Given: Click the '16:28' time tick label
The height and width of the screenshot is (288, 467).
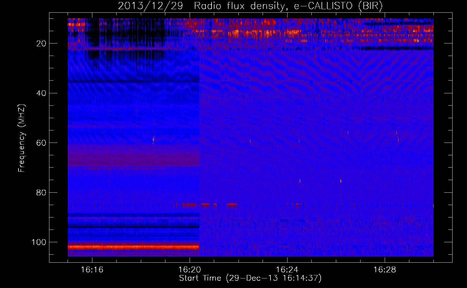Looking at the screenshot, I should [385, 270].
